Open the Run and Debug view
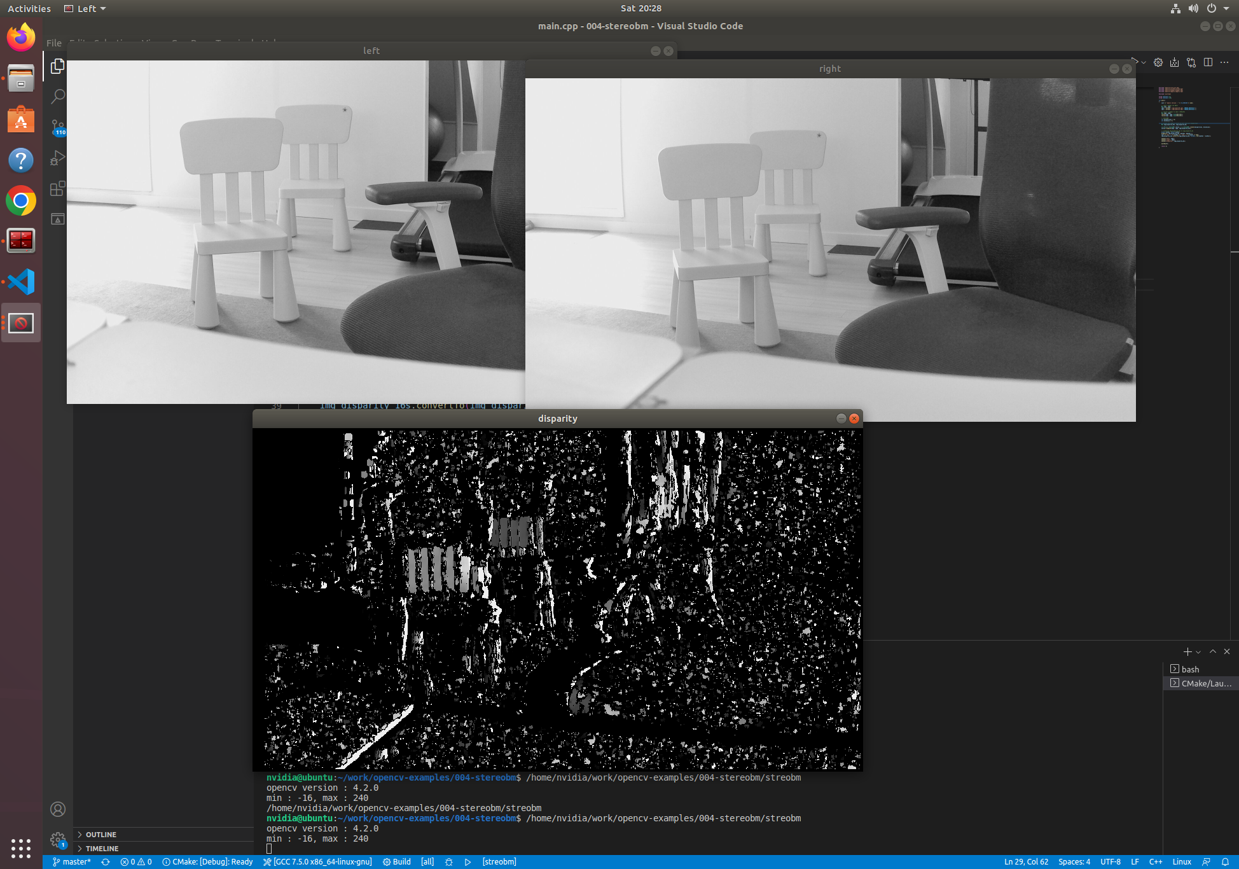The image size is (1239, 869). pos(57,158)
